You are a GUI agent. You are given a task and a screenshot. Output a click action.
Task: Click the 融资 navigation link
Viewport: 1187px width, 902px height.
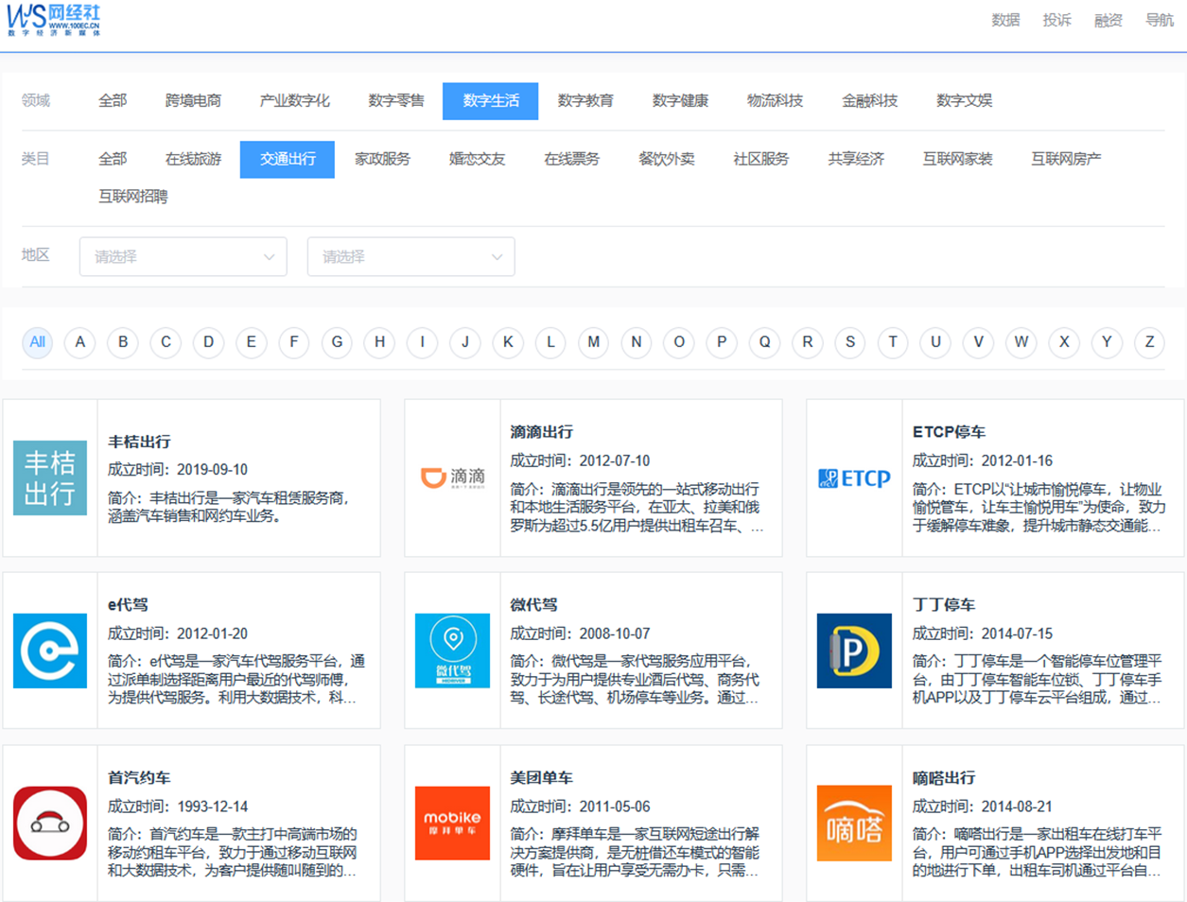(x=1107, y=21)
